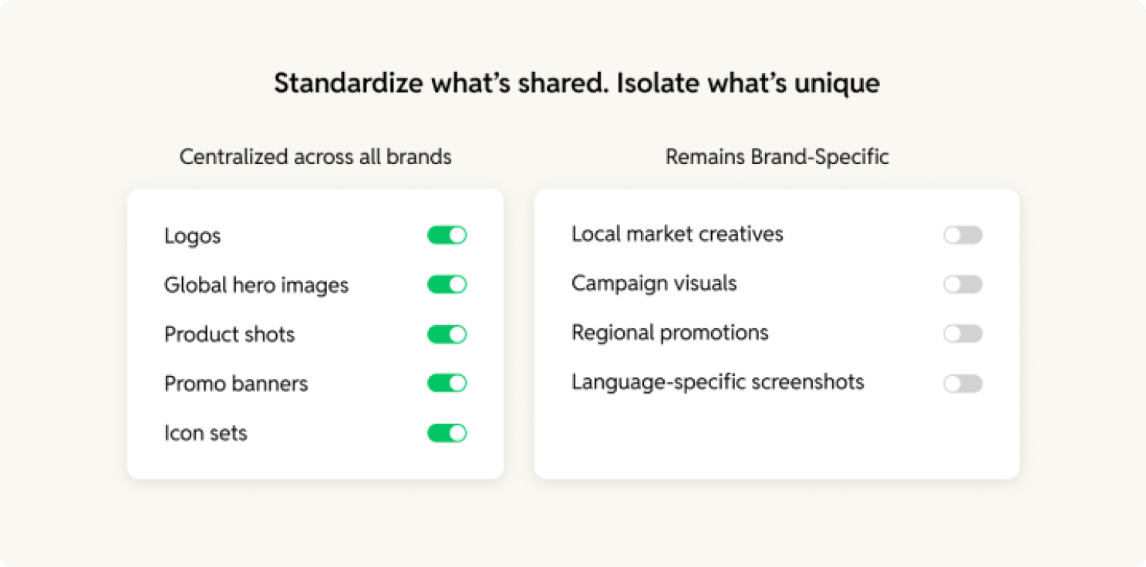The height and width of the screenshot is (567, 1146).
Task: Switch off the Promo banners toggle
Action: point(447,383)
